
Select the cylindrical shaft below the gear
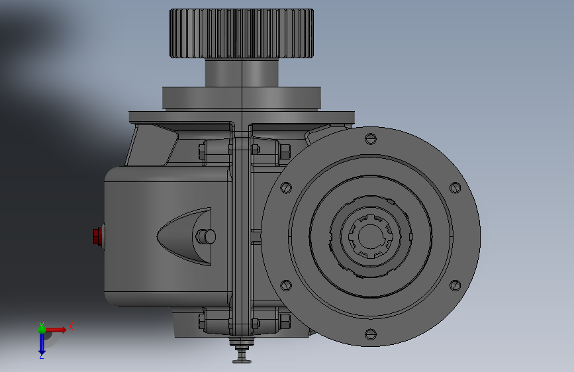242,73
